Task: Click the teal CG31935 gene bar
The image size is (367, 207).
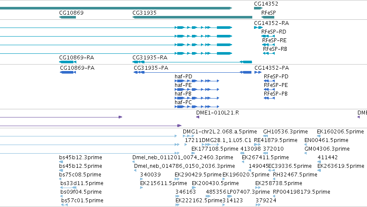Action: click(192, 17)
